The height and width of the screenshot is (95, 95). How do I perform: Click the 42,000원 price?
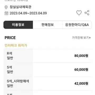[81, 83]
